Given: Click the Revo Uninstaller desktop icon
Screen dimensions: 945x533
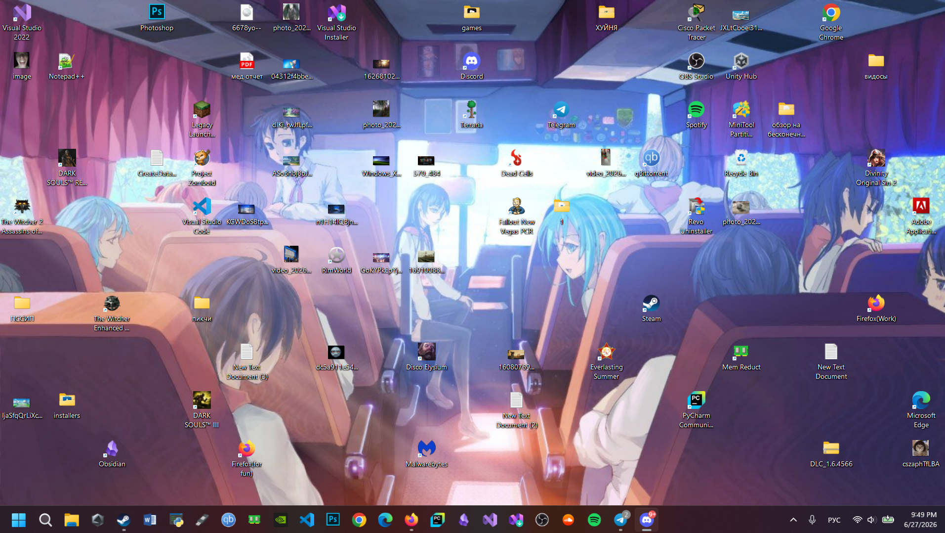Looking at the screenshot, I should click(696, 216).
